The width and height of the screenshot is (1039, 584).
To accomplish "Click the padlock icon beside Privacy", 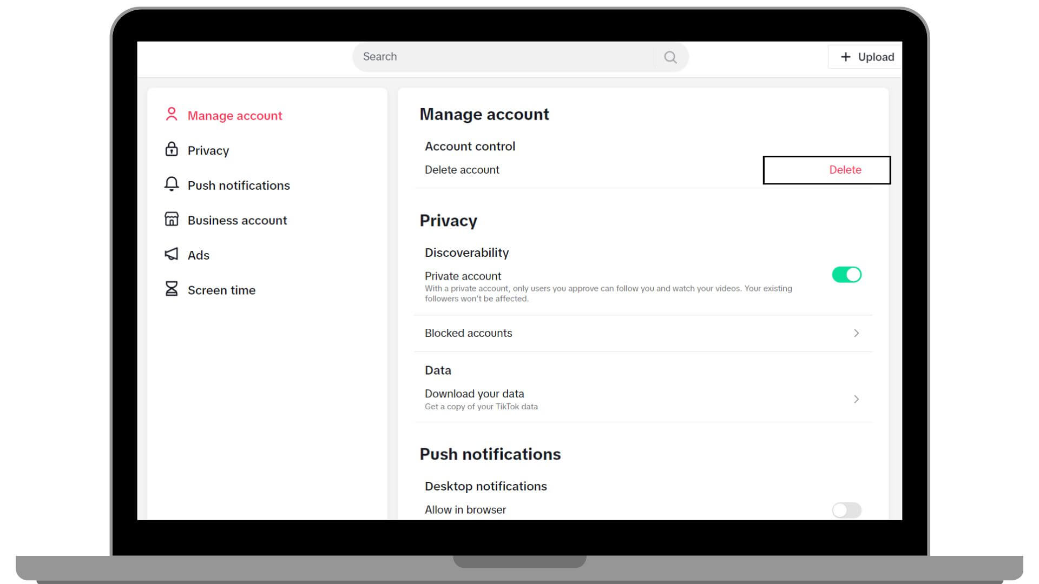I will click(172, 149).
